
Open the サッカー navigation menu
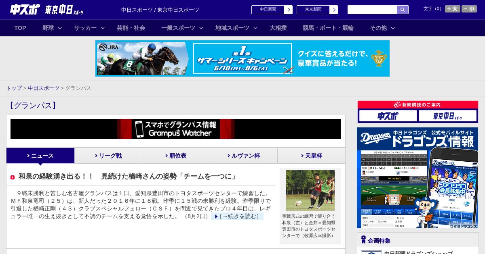click(x=85, y=28)
